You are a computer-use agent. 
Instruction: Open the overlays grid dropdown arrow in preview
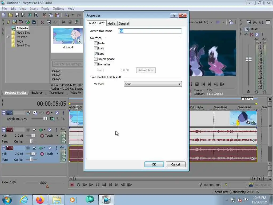coord(223,22)
